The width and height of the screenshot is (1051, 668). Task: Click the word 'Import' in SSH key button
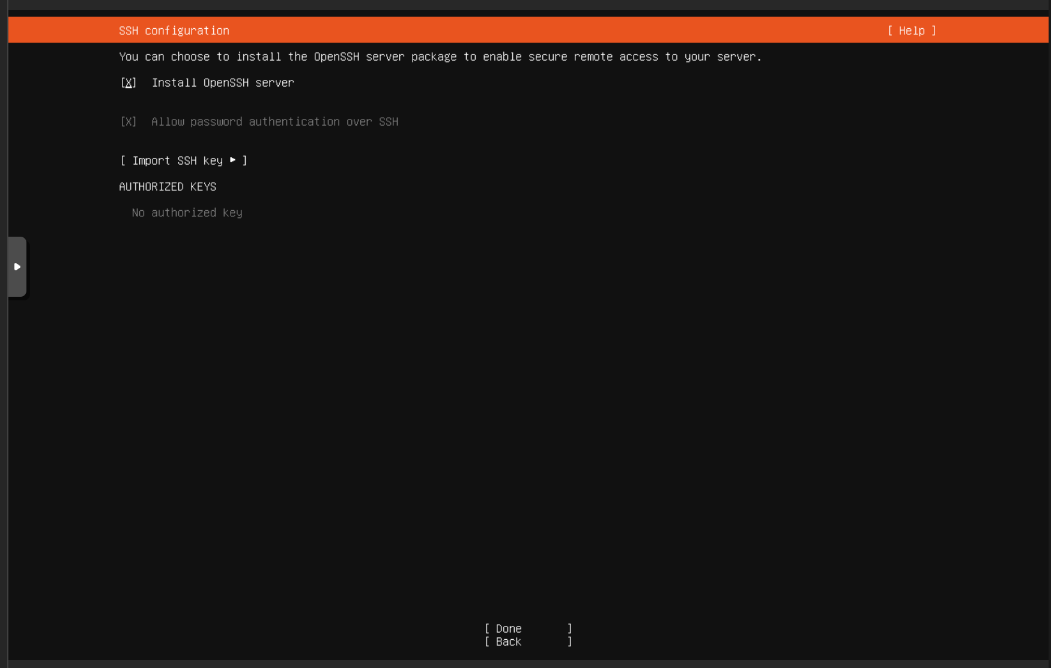click(151, 160)
